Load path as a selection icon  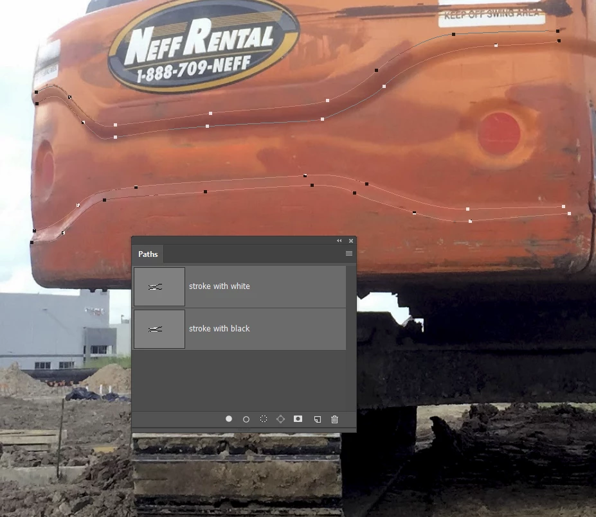tap(264, 419)
